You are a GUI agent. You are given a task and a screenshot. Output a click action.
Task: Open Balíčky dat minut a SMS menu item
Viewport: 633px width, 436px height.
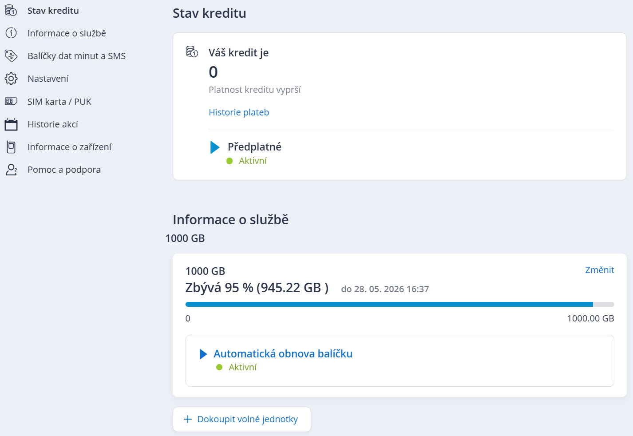pyautogui.click(x=76, y=56)
